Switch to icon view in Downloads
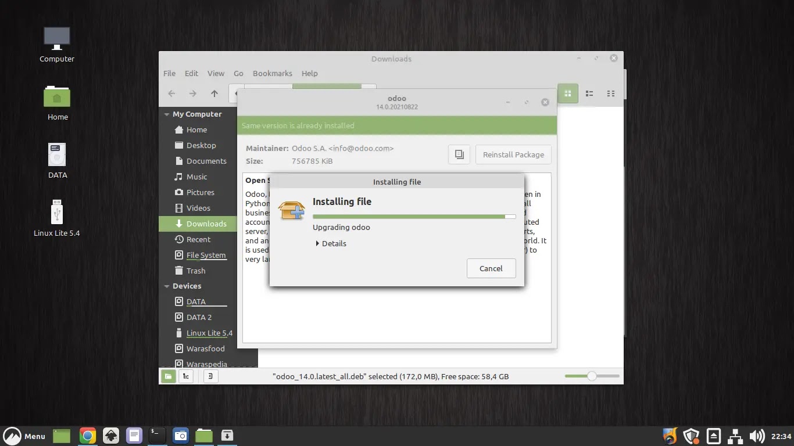This screenshot has width=794, height=446. [x=568, y=93]
